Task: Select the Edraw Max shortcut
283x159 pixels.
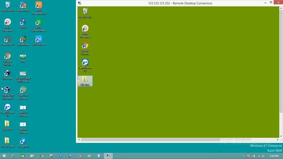Action: coord(23,7)
